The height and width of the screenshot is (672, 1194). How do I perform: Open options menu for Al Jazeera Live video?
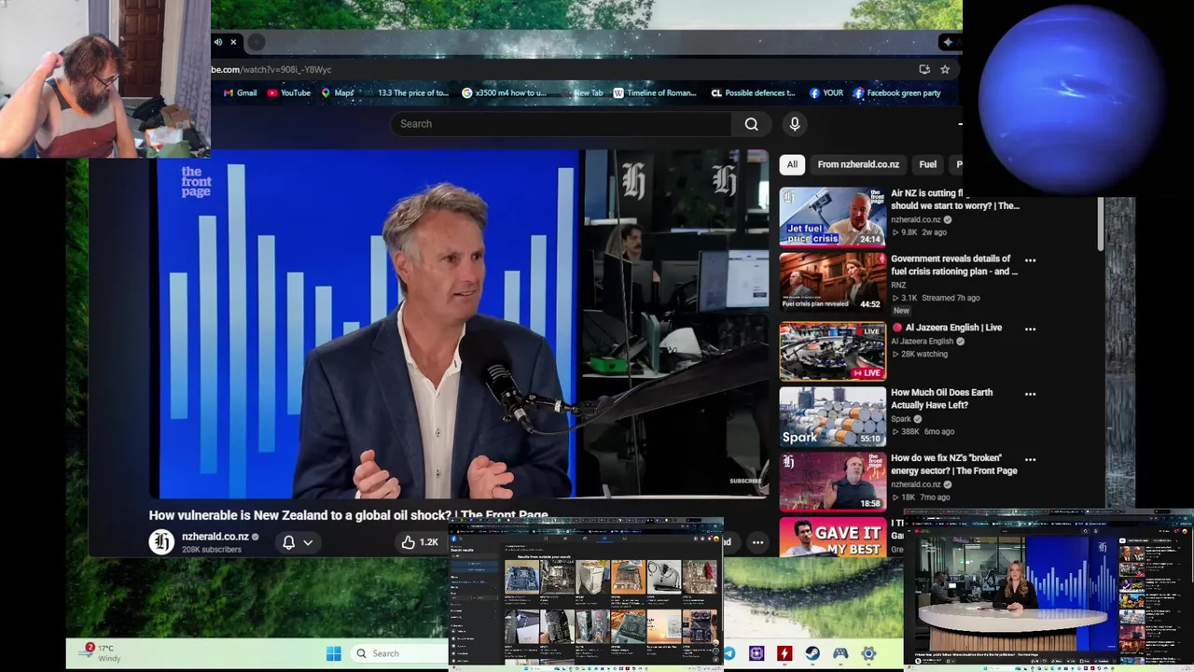[1030, 329]
